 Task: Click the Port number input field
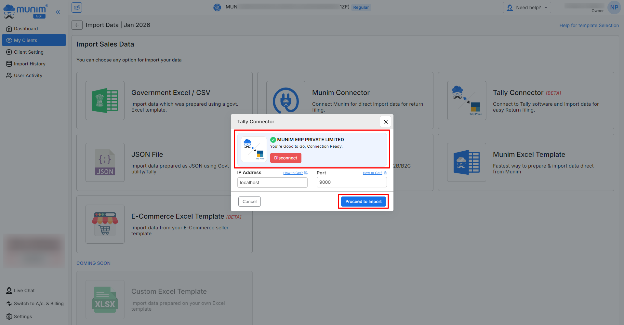352,182
